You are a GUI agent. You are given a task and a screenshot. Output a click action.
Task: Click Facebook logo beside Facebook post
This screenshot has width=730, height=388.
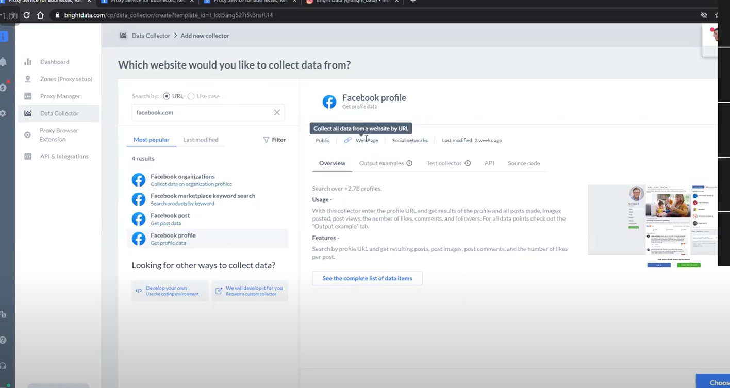coord(139,219)
